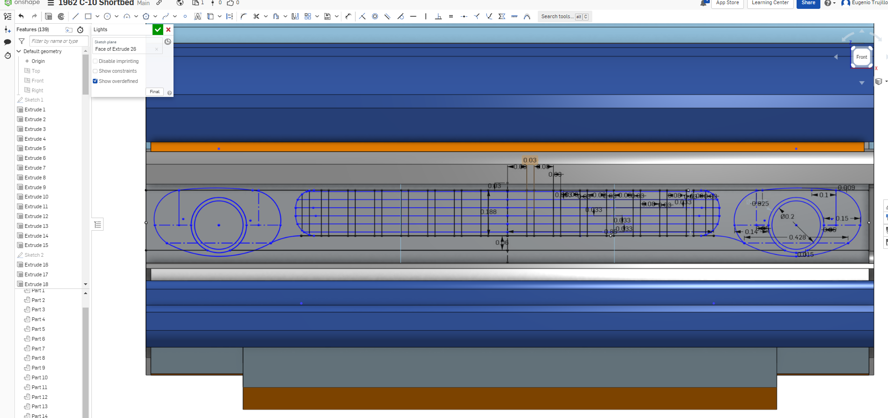The height and width of the screenshot is (418, 888).
Task: Select the 3 point arc tool
Action: coord(126,16)
